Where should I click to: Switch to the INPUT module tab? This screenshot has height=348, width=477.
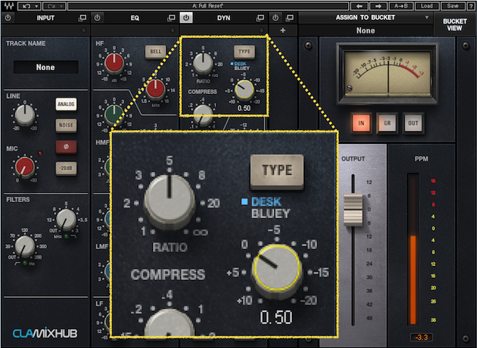coord(46,18)
